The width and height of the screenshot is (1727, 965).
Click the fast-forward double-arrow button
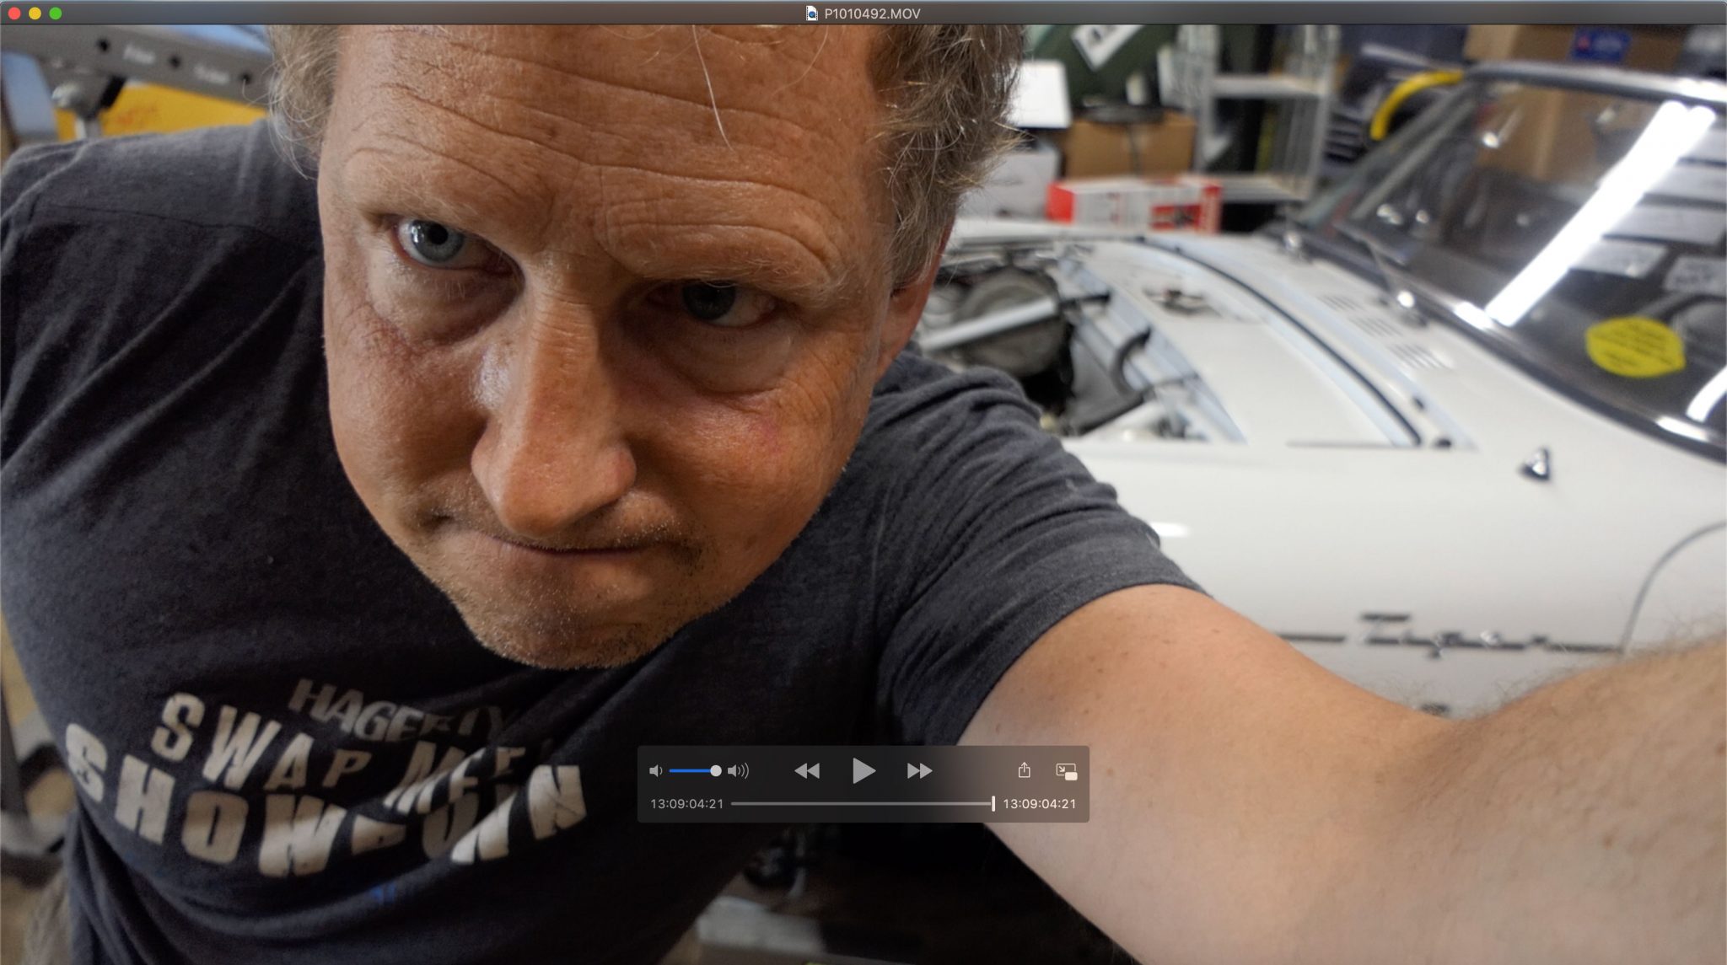point(919,770)
